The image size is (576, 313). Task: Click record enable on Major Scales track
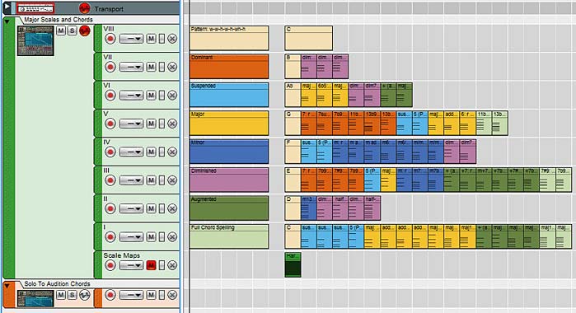pos(85,30)
